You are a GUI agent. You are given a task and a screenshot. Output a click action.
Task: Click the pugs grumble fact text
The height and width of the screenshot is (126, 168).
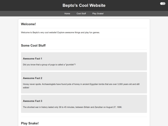pyautogui.click(x=49, y=65)
